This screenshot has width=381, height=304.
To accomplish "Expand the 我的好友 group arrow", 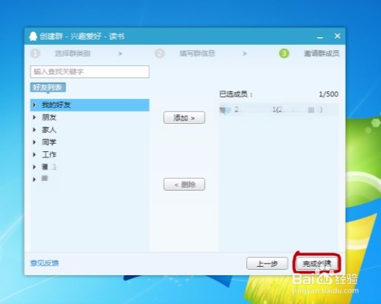I will coord(34,105).
